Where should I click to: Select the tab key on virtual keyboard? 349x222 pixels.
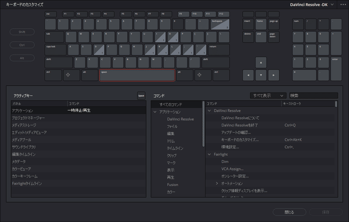[x=54, y=37]
